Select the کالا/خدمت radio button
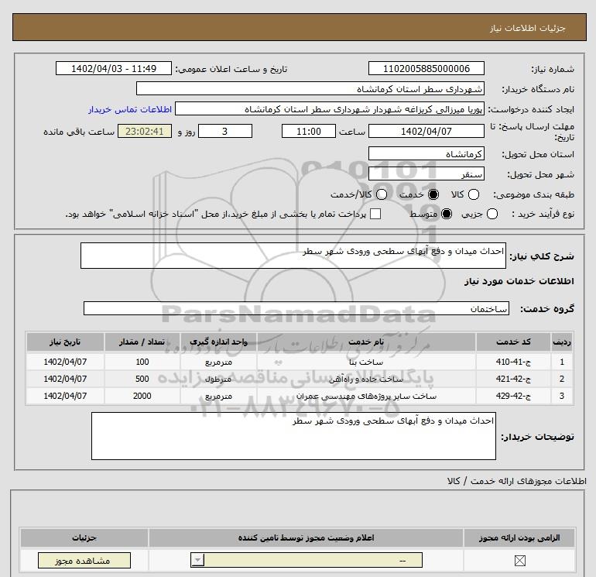Screen dimensions: 596x577 pos(382,194)
